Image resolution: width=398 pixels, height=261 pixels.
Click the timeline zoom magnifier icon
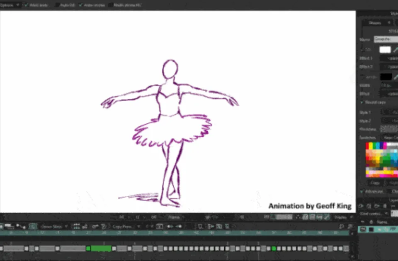pyautogui.click(x=342, y=227)
